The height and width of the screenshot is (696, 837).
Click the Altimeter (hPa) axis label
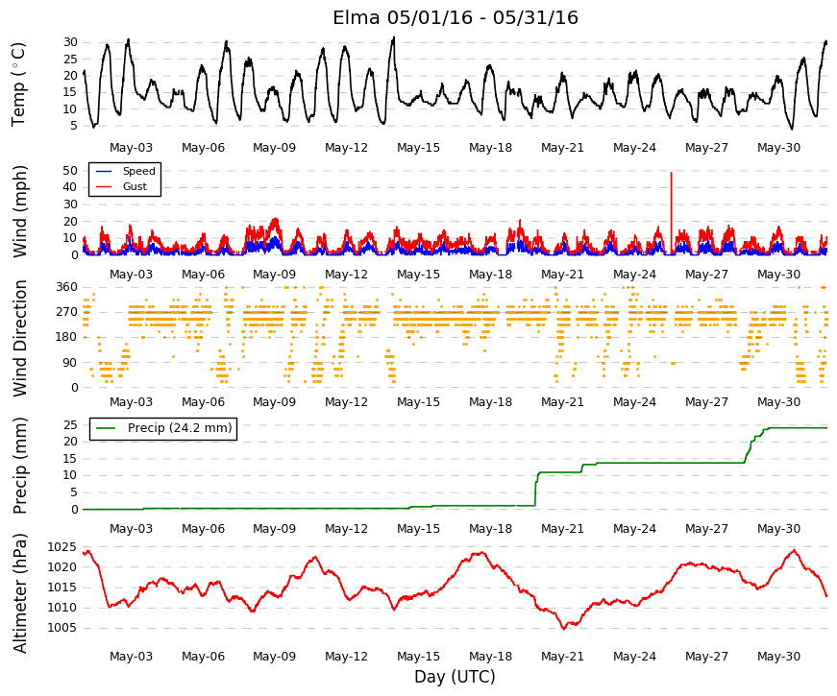20,593
